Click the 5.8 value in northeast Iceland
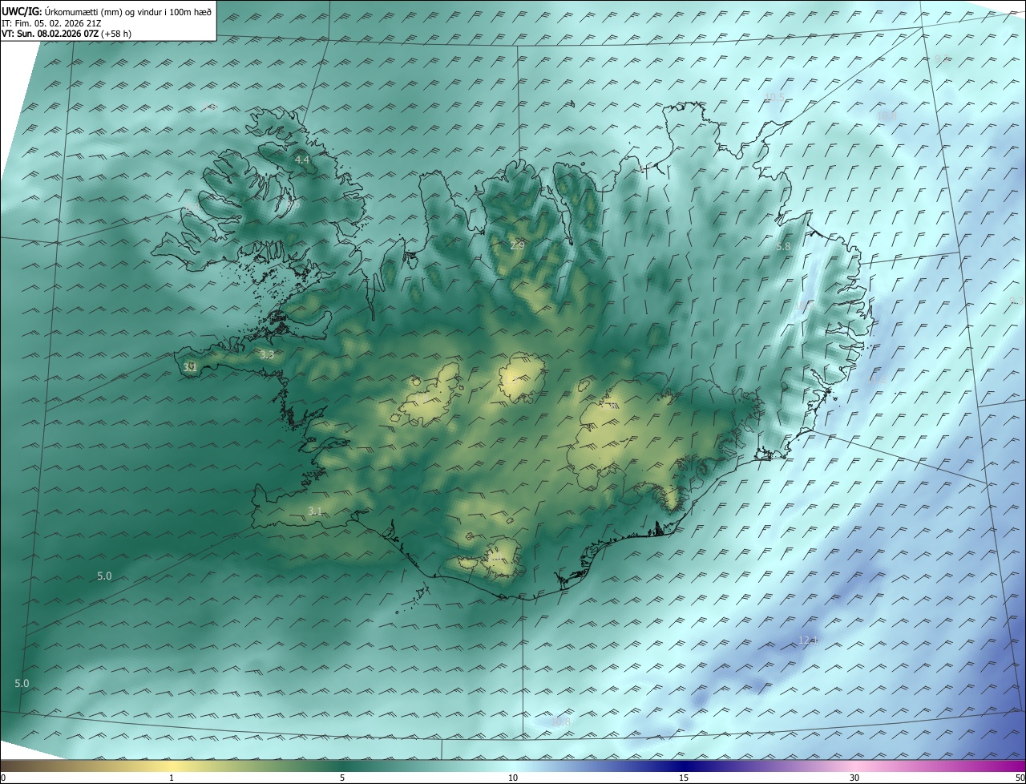Viewport: 1026px width, 784px height. (783, 247)
